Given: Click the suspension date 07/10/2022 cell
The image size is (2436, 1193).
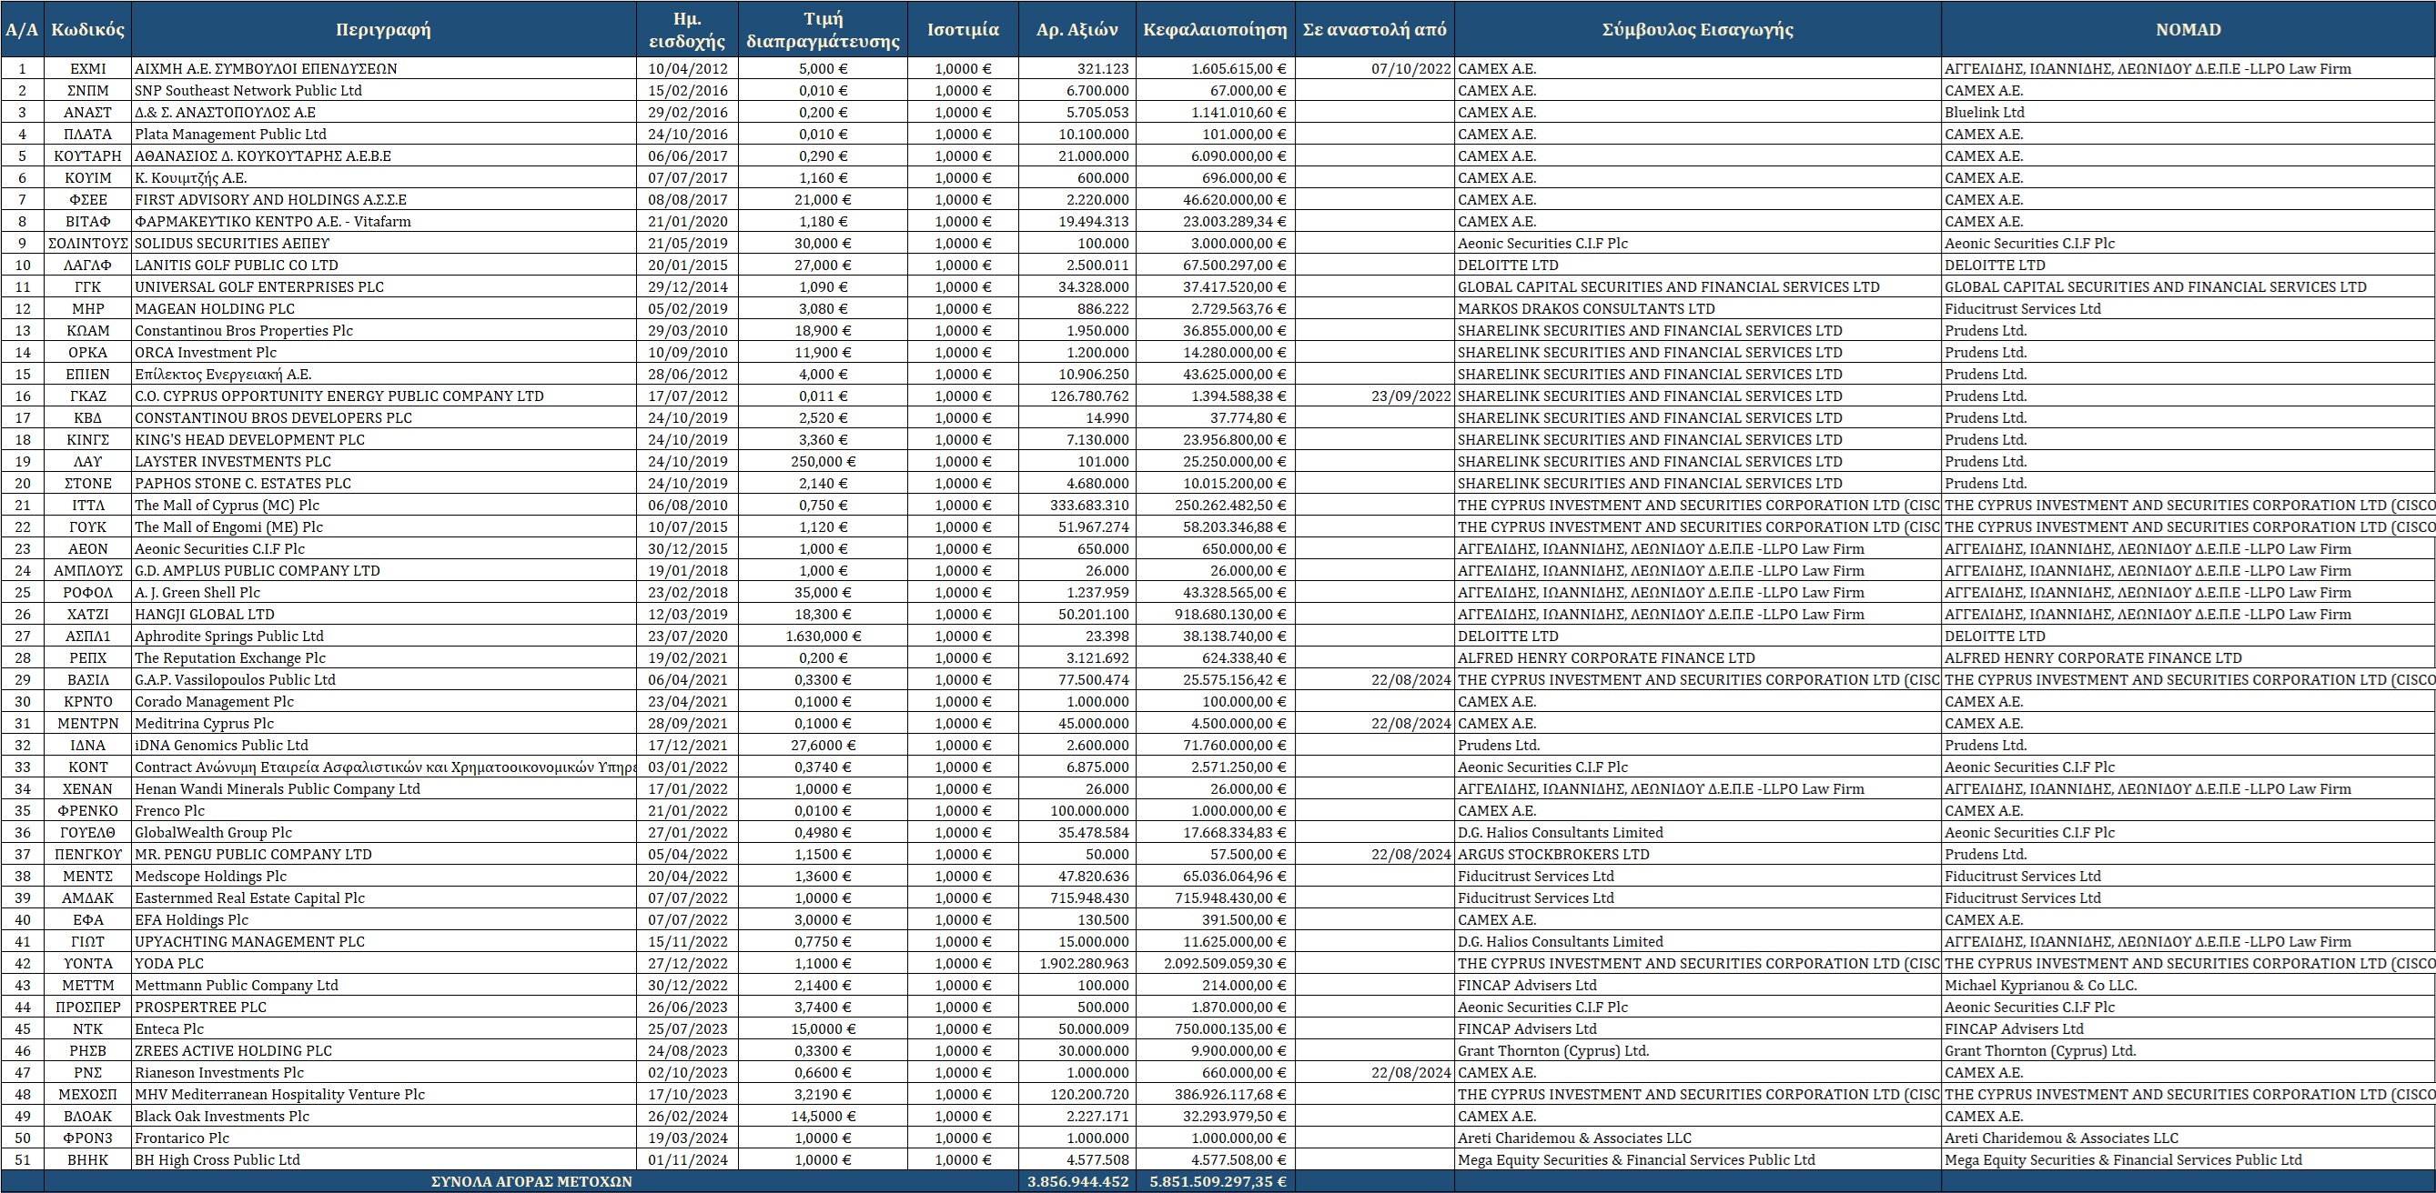Looking at the screenshot, I should 1374,69.
